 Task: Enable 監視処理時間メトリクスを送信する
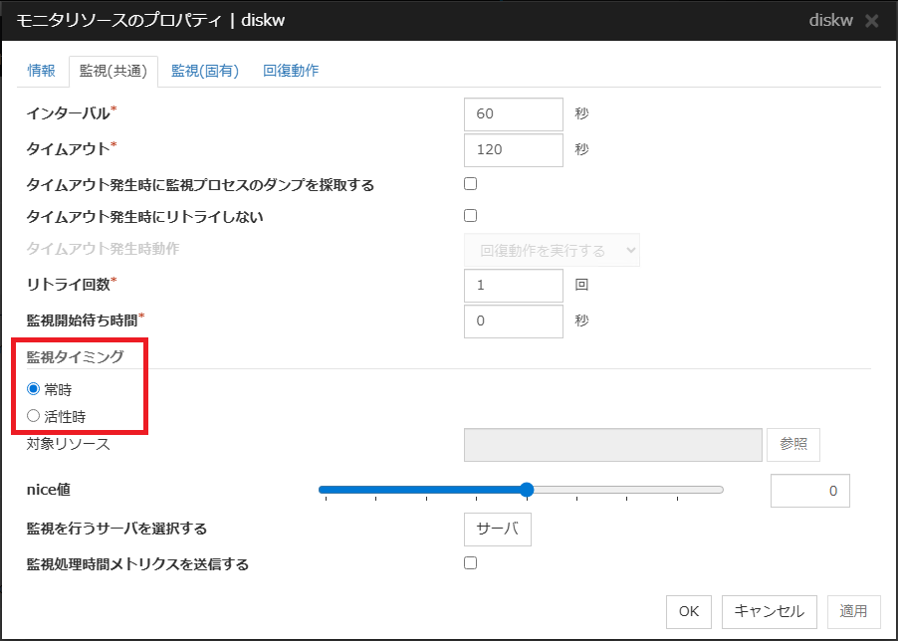(469, 563)
